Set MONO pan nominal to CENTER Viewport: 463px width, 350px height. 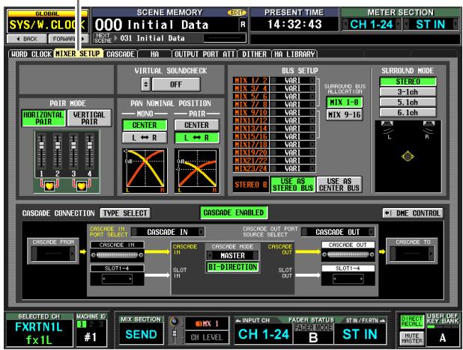[x=145, y=125]
